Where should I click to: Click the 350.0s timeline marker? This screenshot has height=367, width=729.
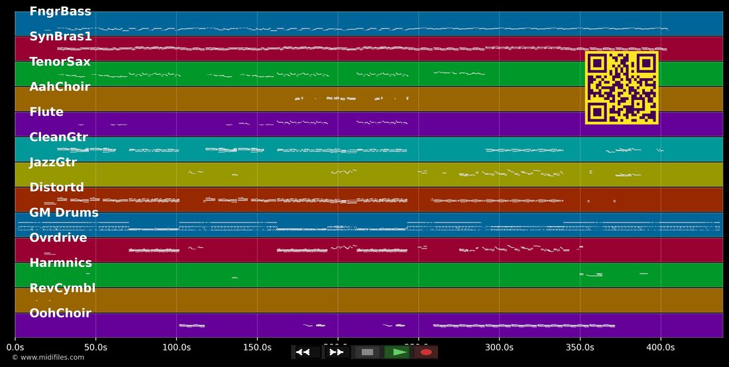pyautogui.click(x=580, y=348)
